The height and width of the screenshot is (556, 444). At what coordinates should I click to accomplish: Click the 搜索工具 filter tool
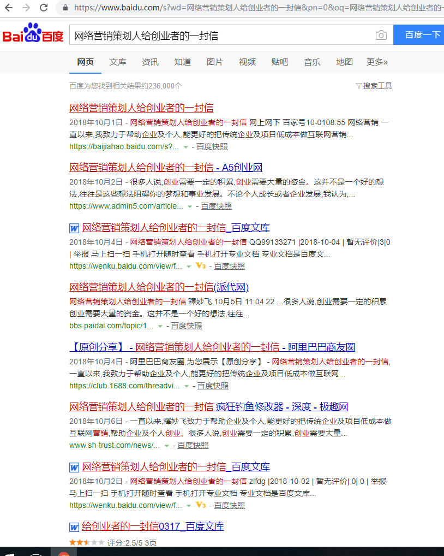(x=374, y=86)
